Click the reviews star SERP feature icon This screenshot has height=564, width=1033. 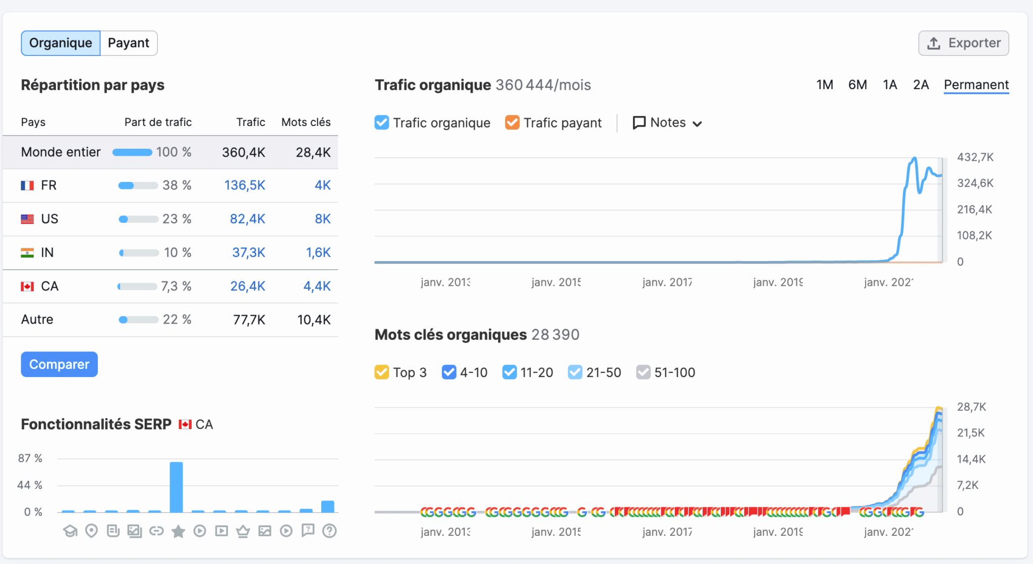tap(178, 530)
